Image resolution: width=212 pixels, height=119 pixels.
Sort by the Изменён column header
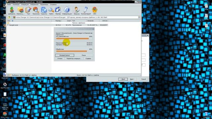click(x=93, y=21)
